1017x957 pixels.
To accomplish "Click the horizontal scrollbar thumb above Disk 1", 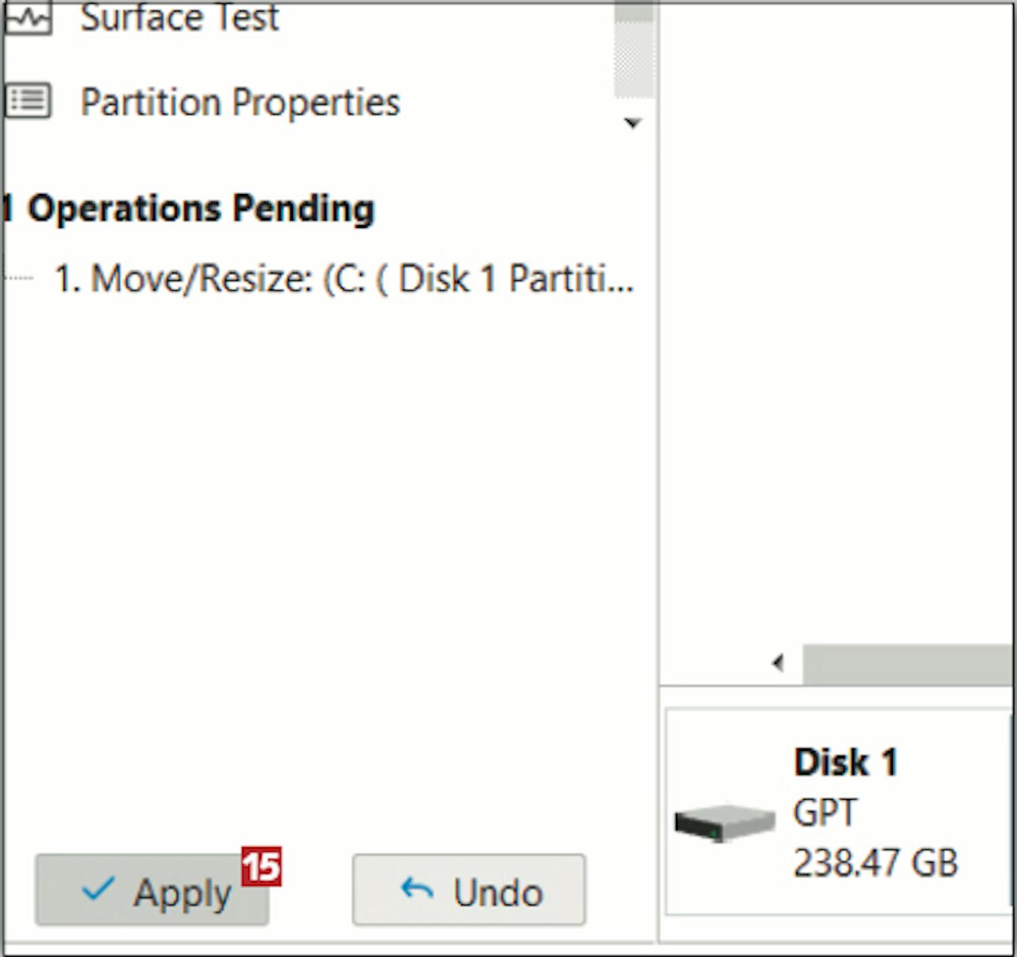I will tap(907, 663).
